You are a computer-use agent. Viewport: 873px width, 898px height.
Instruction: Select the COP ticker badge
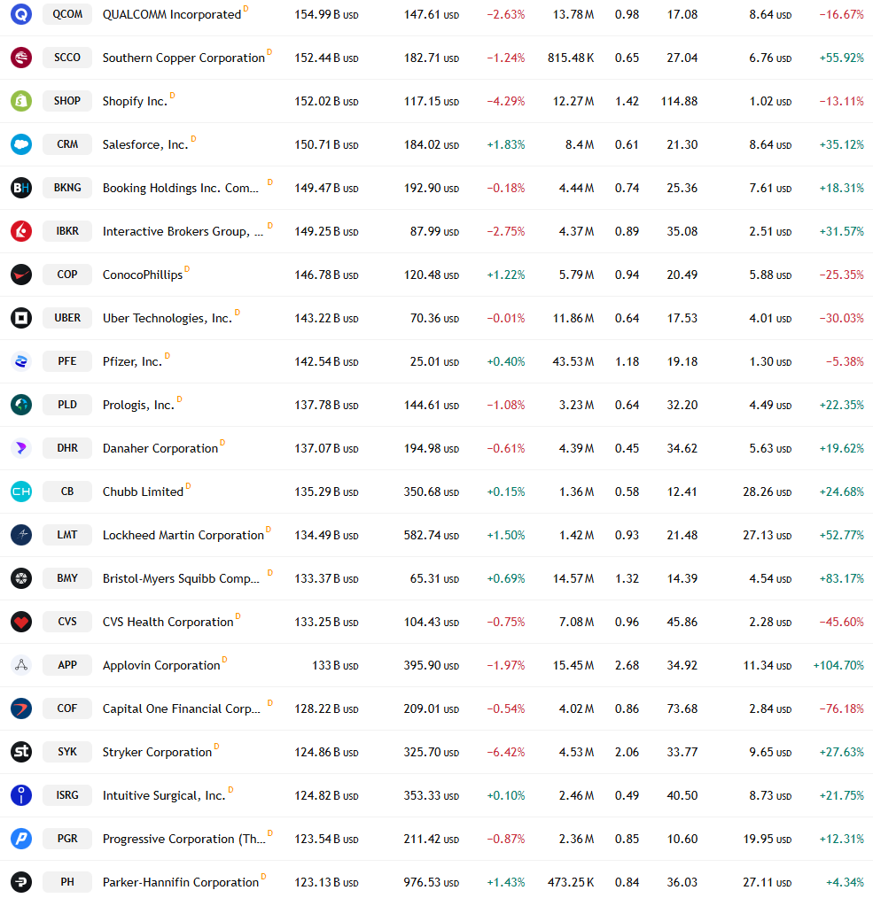click(x=67, y=275)
